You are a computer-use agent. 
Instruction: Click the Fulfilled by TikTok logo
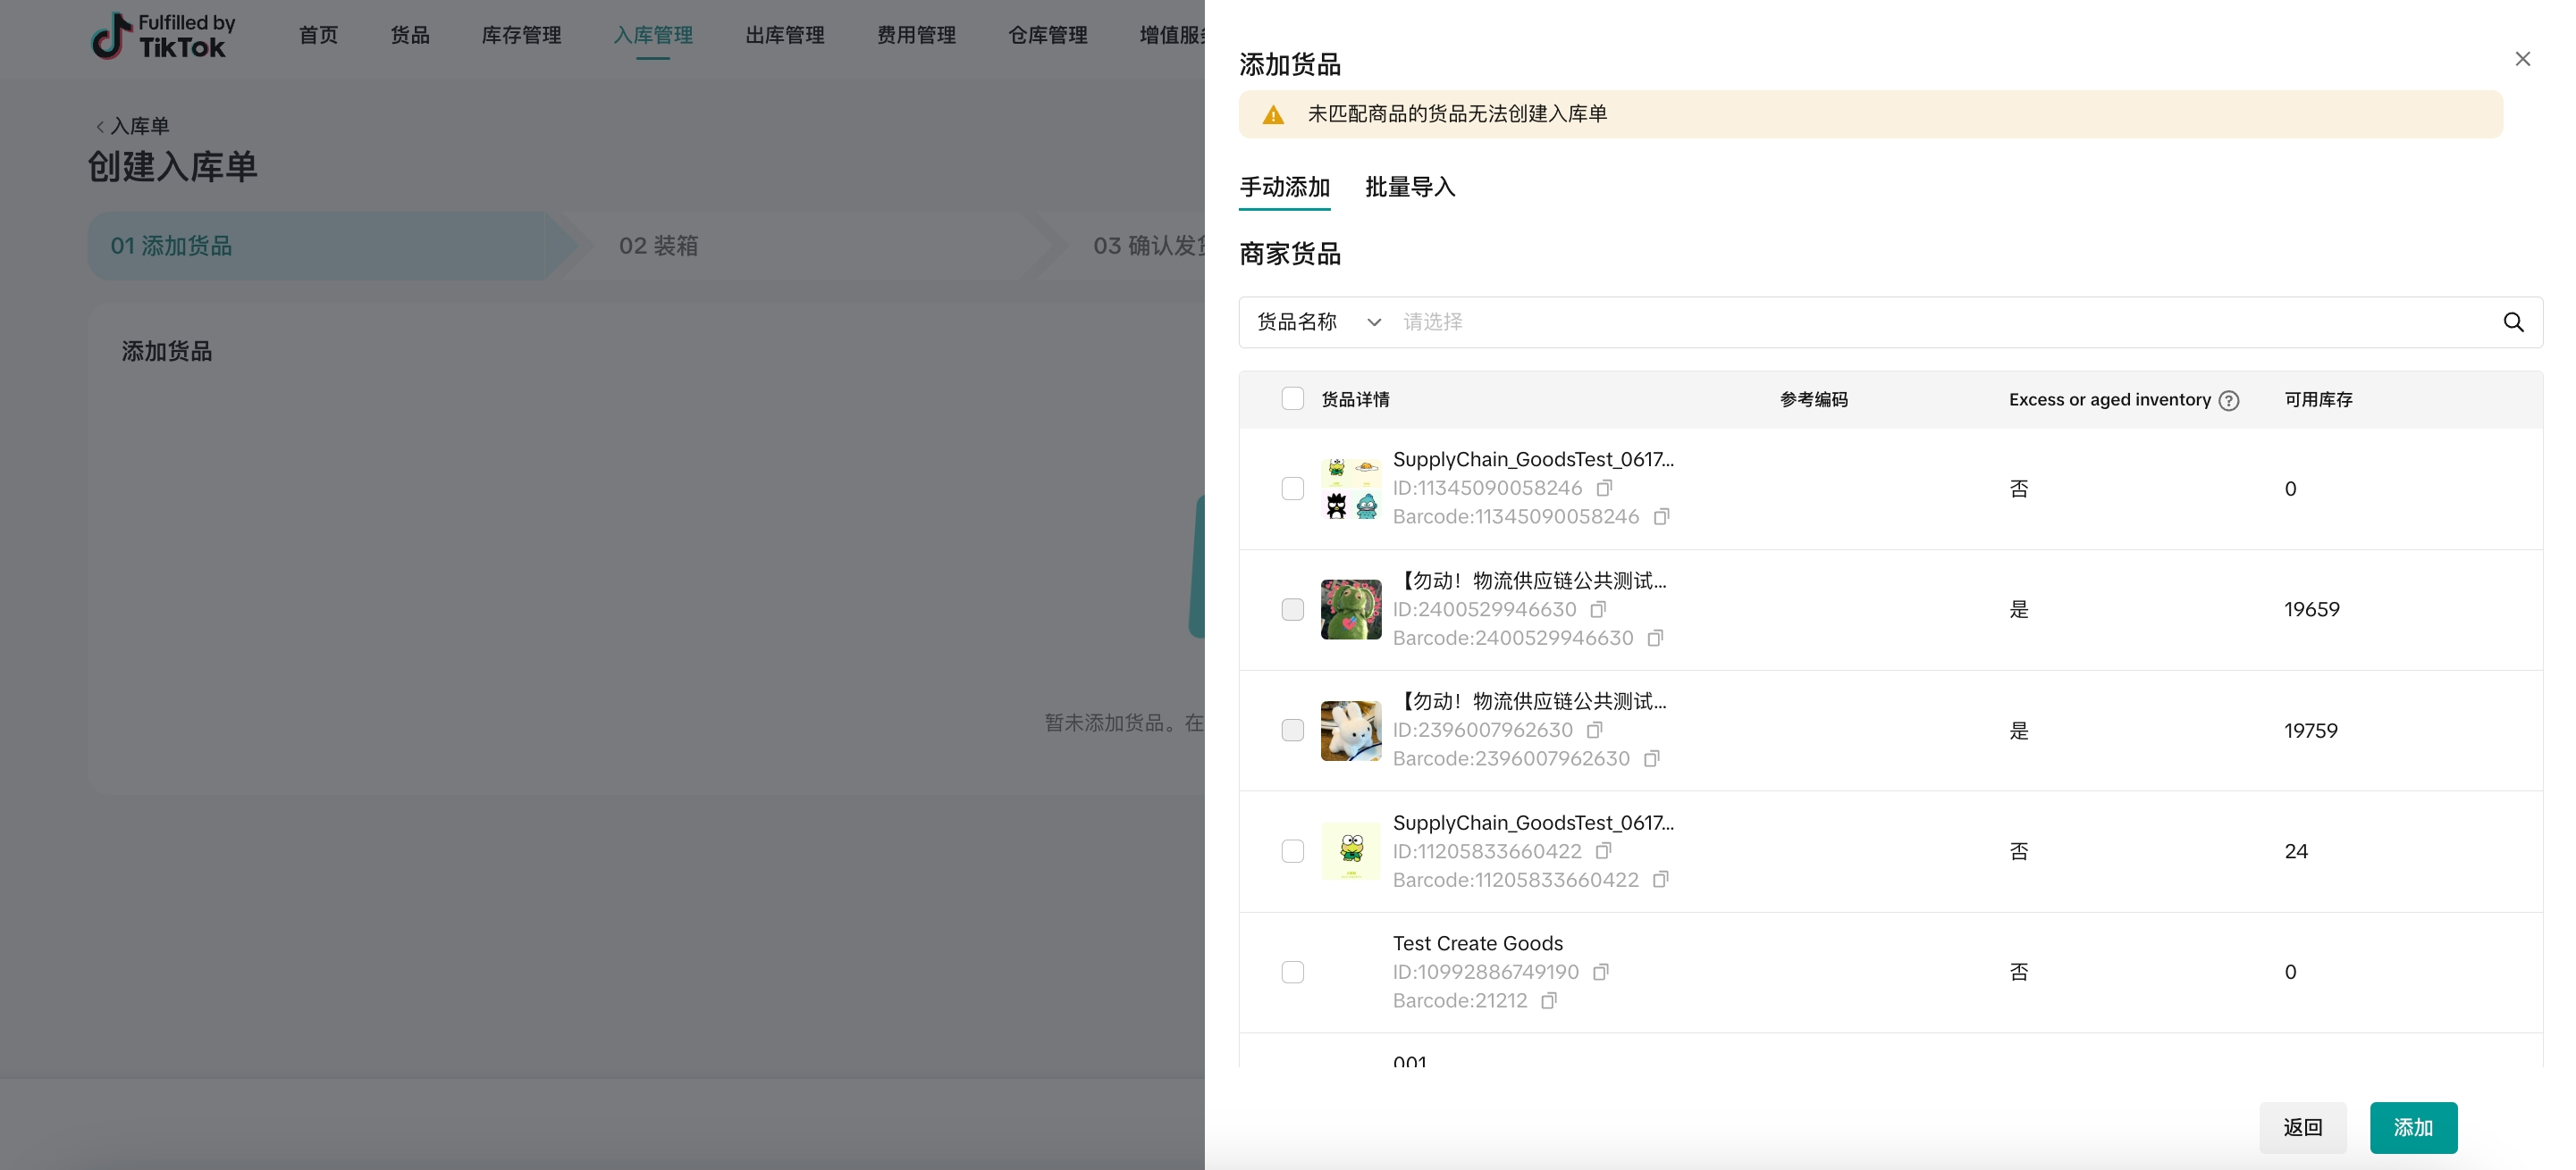tap(163, 36)
